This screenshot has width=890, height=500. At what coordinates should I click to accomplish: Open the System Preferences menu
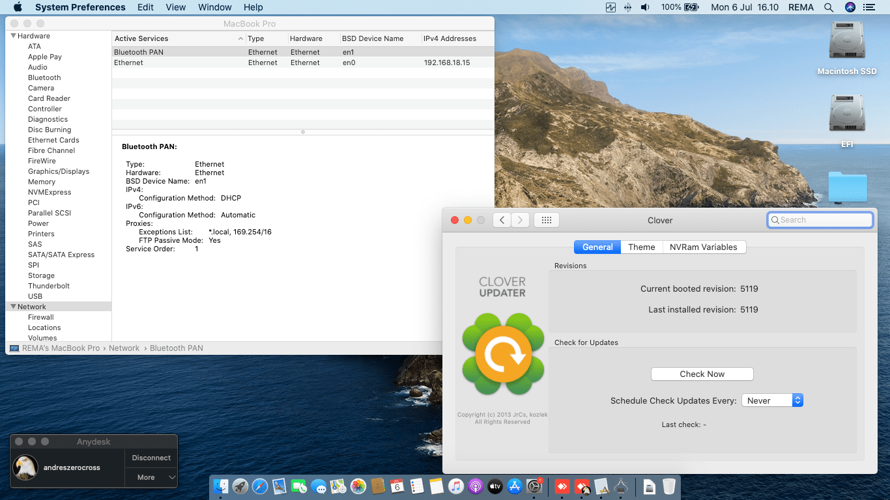[80, 7]
